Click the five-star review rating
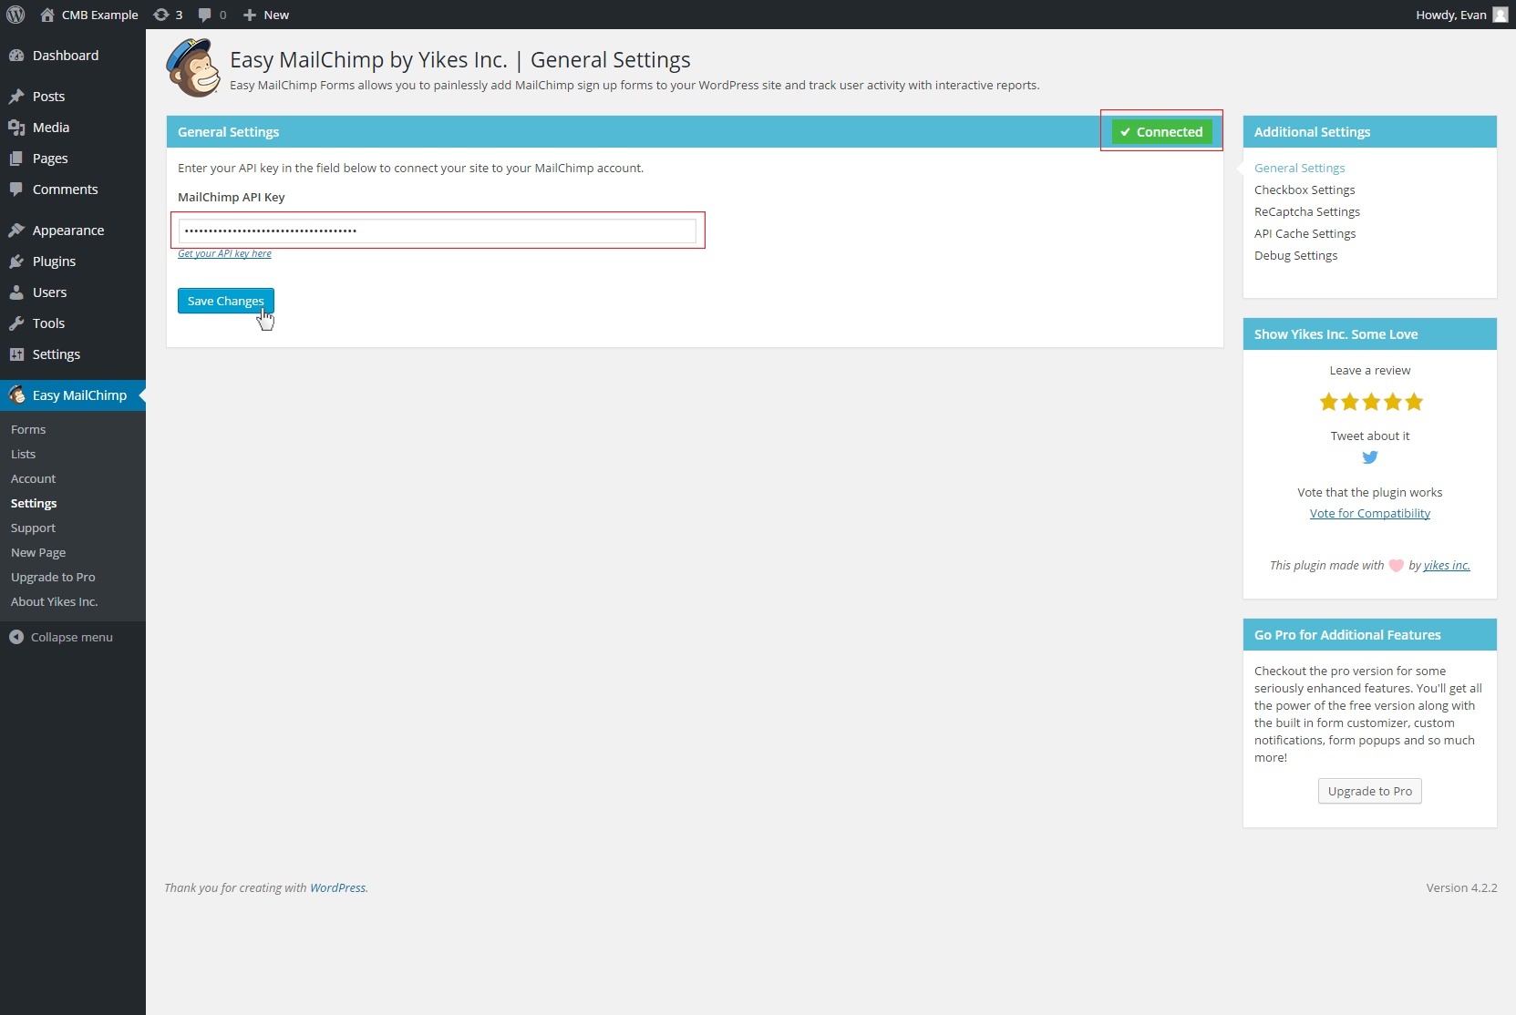This screenshot has width=1516, height=1015. [x=1370, y=402]
